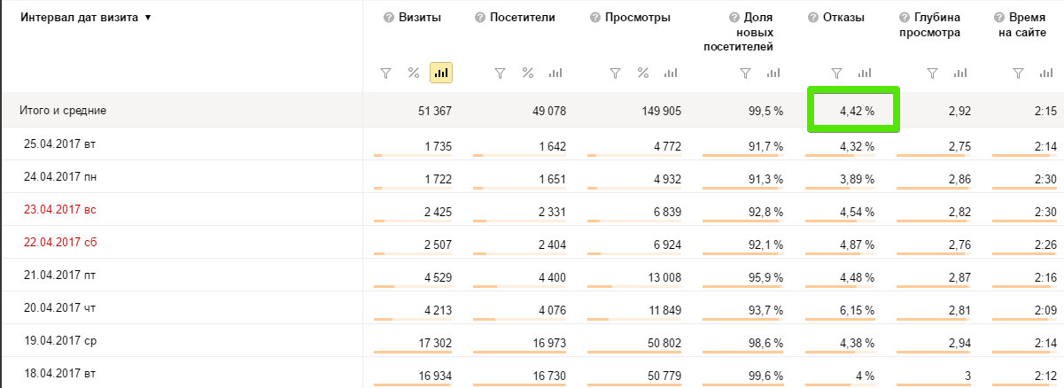Open the help icon beside Просмотры
Screen dimensions: 1064x388
(592, 18)
